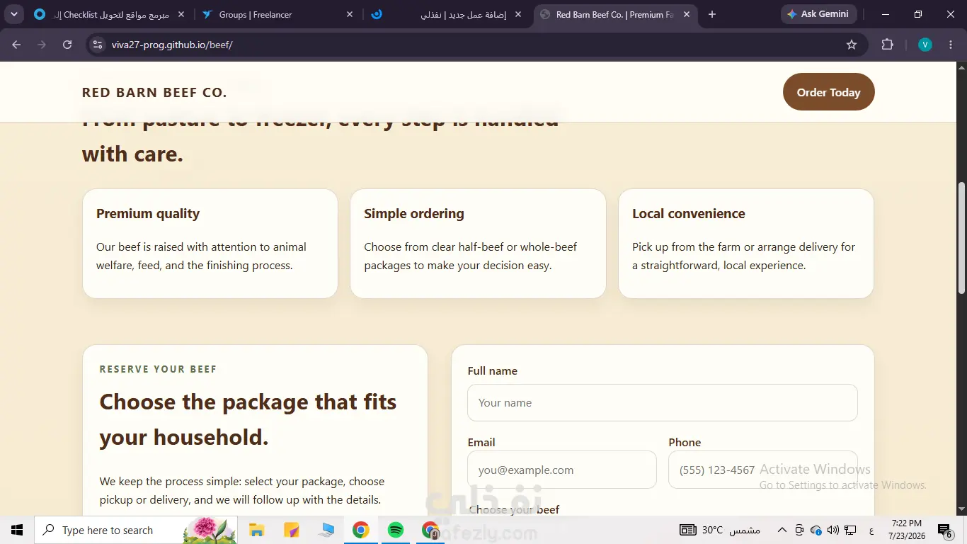Open Google Chrome from the taskbar

point(361,530)
